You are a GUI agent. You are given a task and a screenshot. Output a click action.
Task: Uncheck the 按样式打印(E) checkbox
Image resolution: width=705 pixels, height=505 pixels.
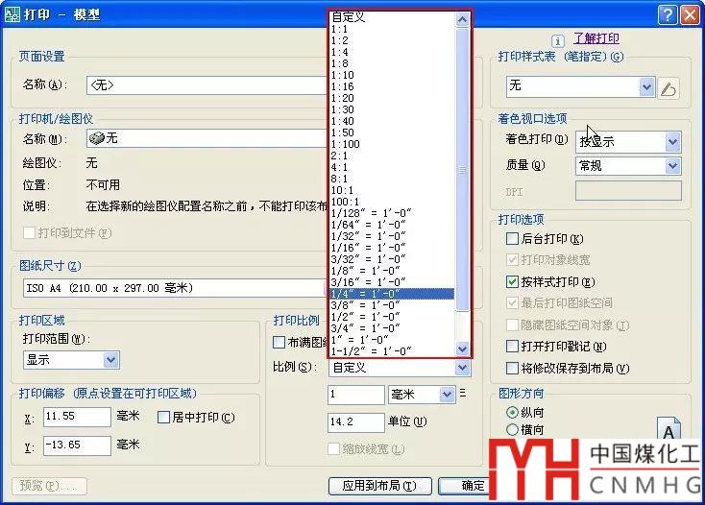[512, 281]
